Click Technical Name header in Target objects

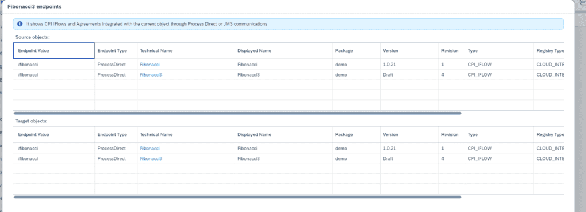186,134
